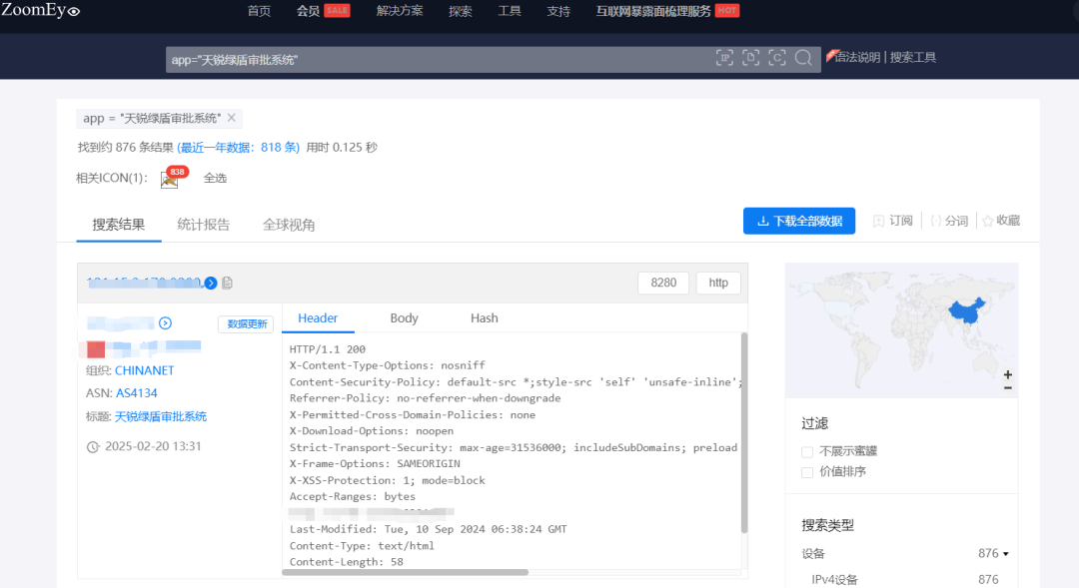Click the 数据更新 button
Screen dimensions: 1079x588
(x=247, y=323)
